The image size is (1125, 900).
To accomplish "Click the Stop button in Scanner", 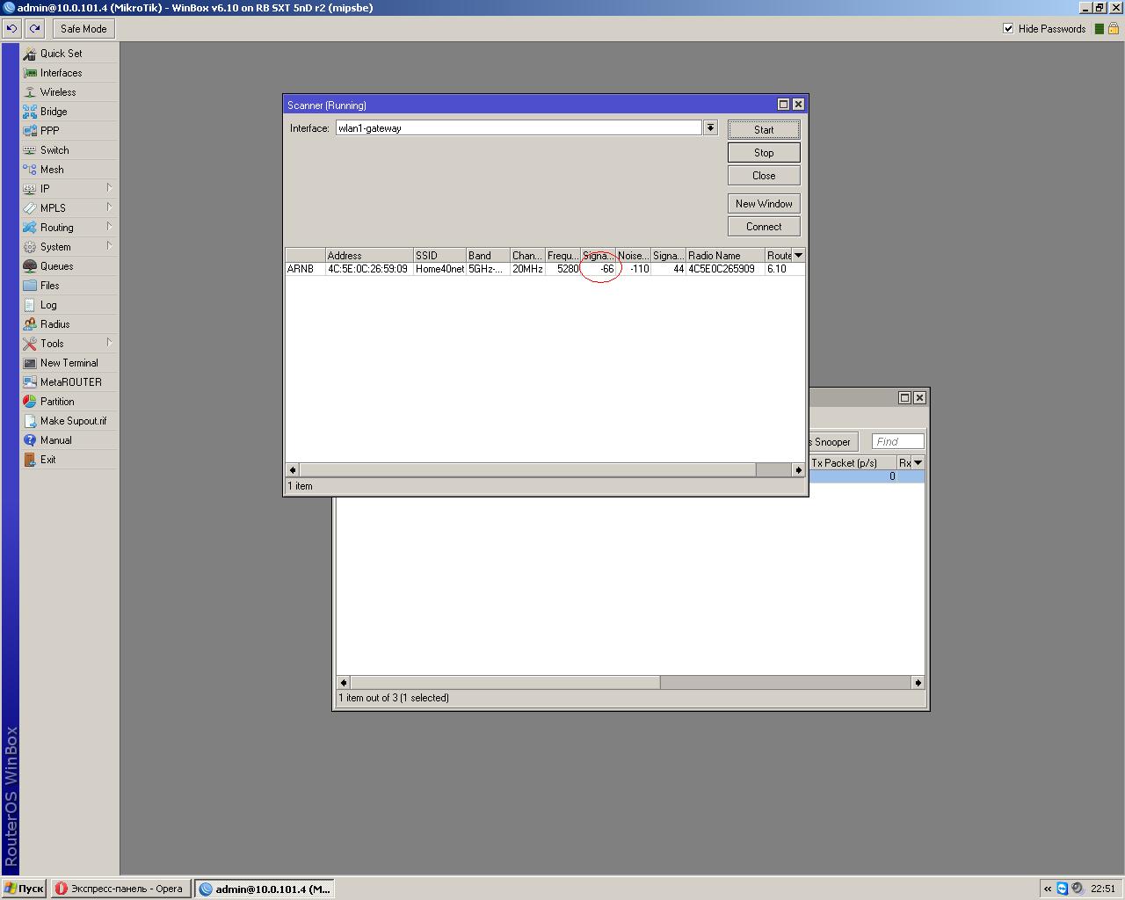I will click(764, 153).
